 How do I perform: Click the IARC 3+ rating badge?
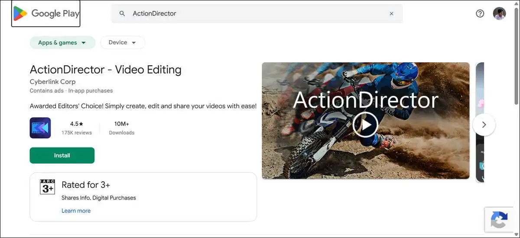47,187
